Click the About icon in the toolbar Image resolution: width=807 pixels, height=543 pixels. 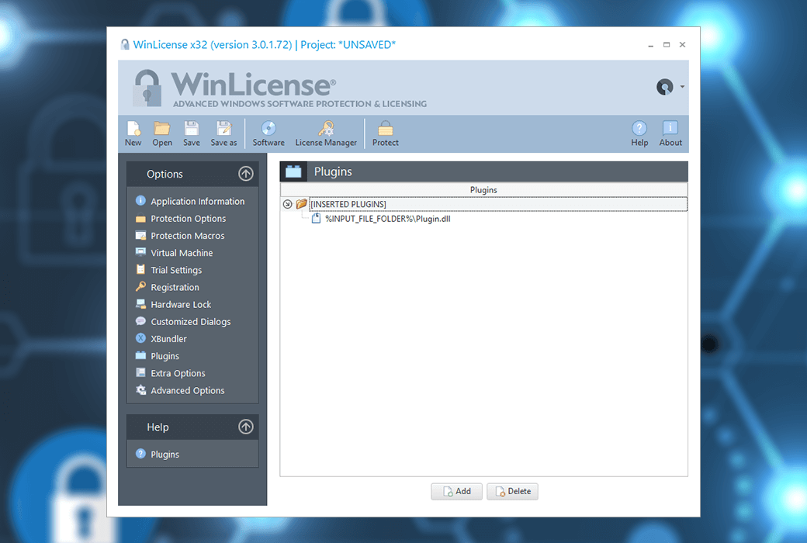[x=670, y=133]
